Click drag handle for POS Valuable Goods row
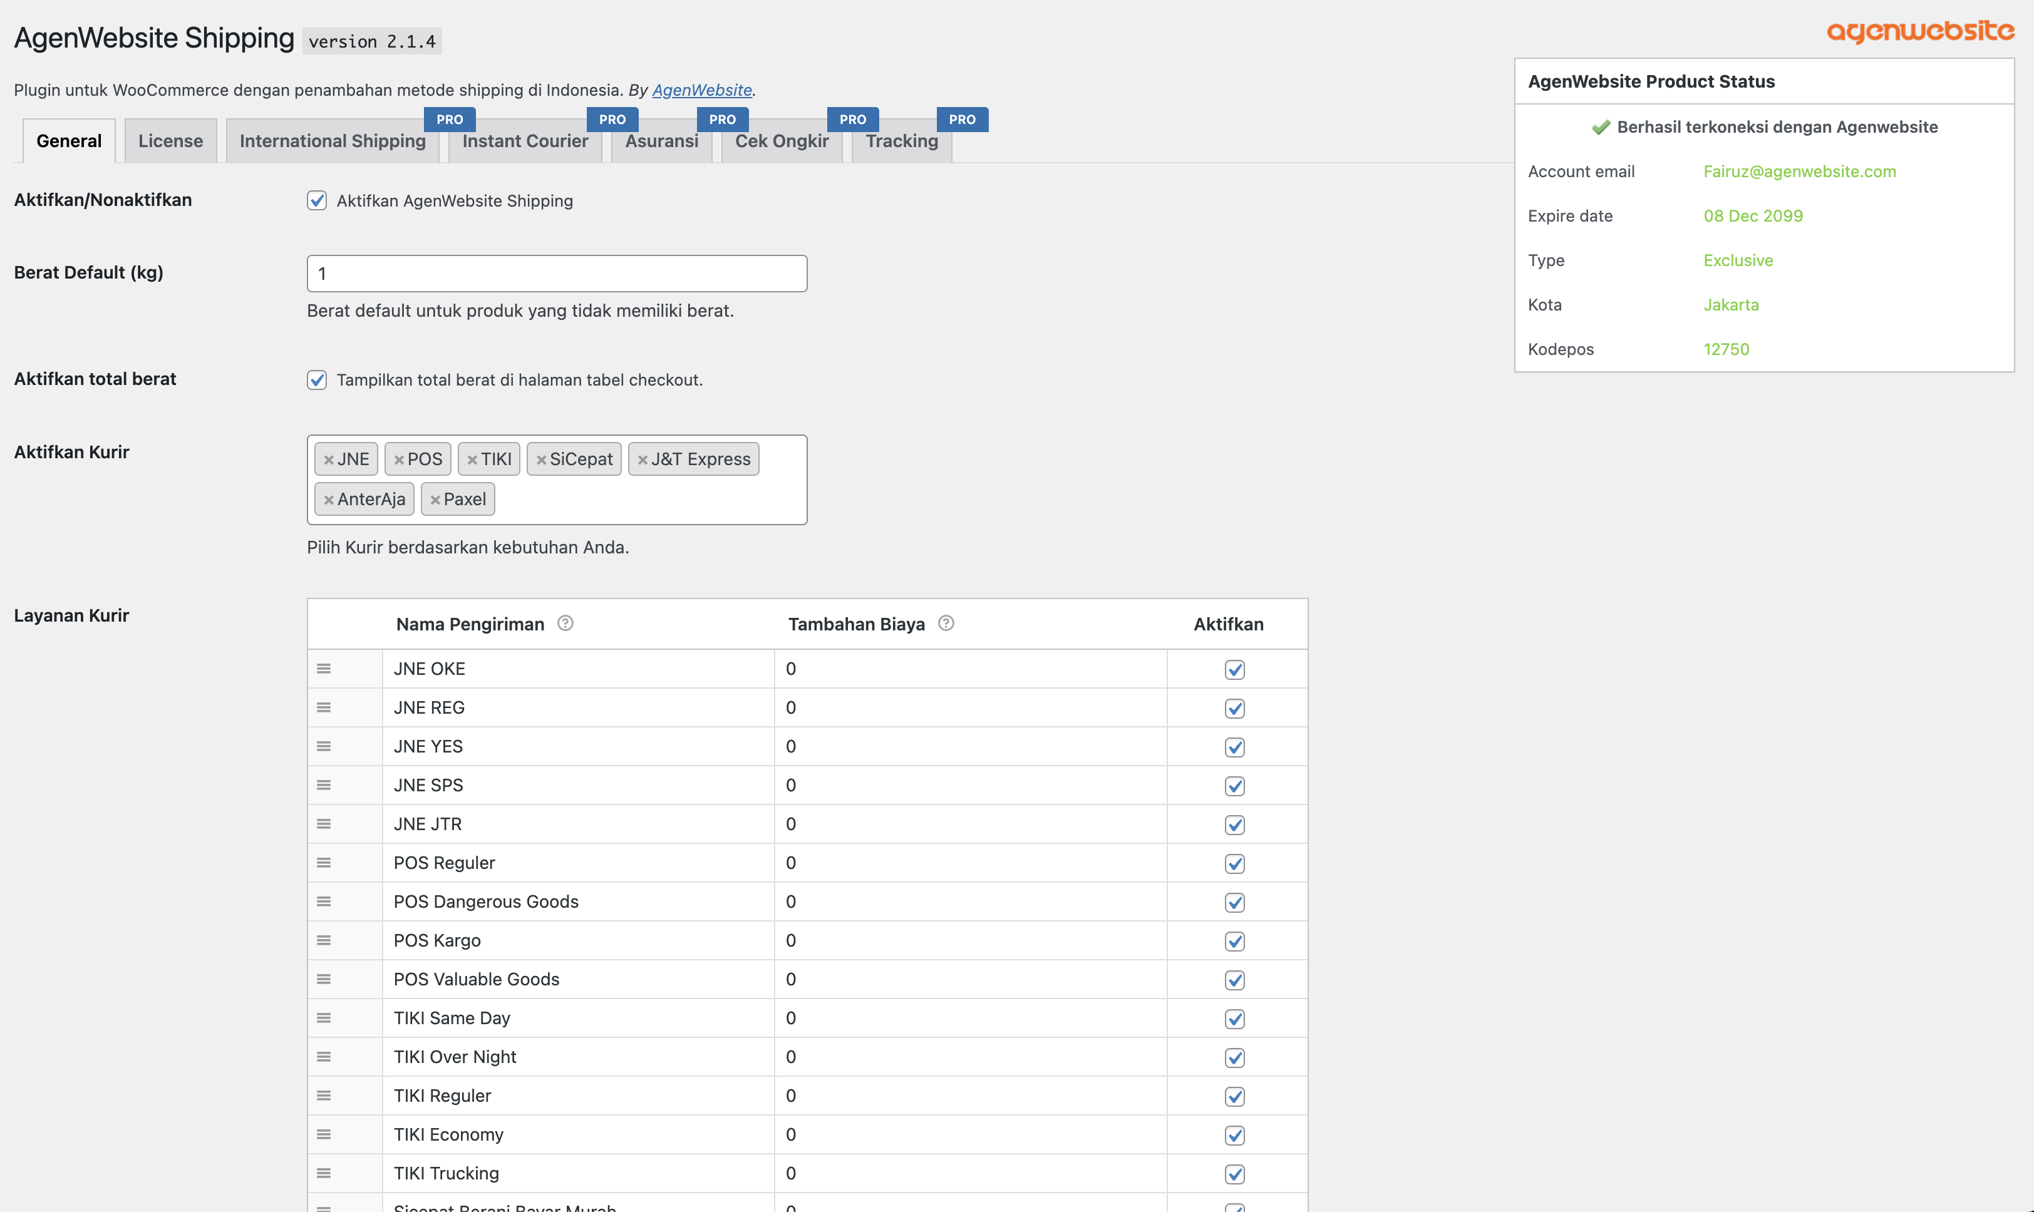This screenshot has width=2034, height=1212. pyautogui.click(x=324, y=979)
